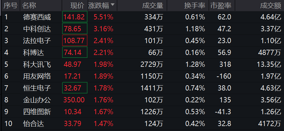Click turnover rate 0.16%
The image size is (284, 131).
195,53
